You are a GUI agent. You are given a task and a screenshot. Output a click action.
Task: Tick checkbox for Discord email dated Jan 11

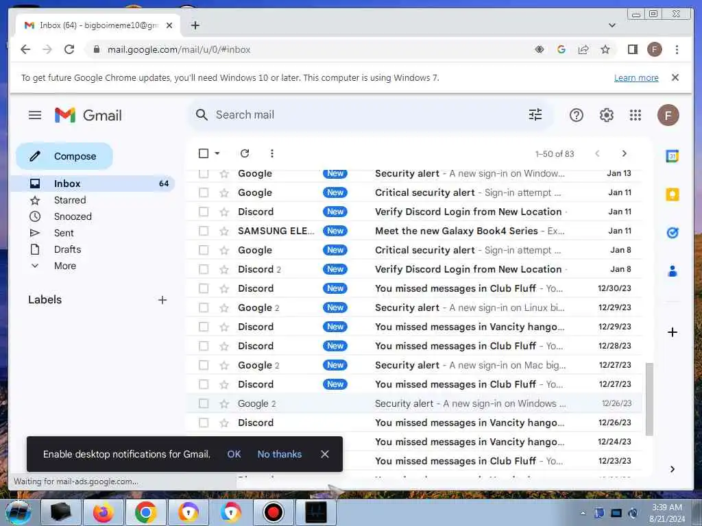pyautogui.click(x=203, y=212)
